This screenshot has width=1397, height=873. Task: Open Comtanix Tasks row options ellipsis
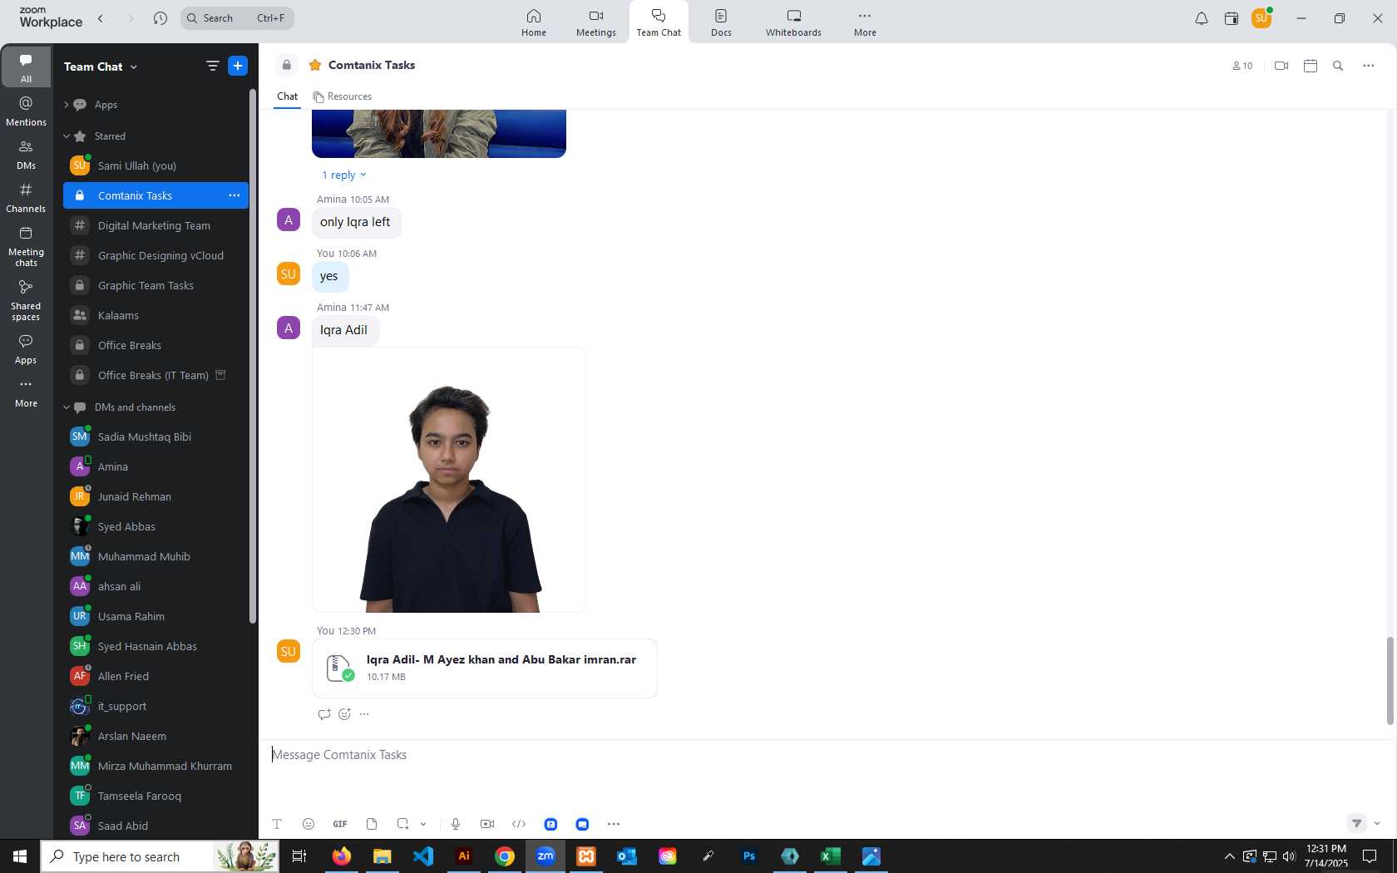pos(234,195)
